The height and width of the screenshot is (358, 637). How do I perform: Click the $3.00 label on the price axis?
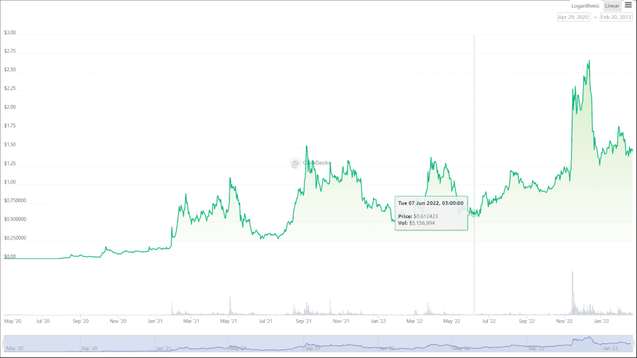pyautogui.click(x=10, y=32)
